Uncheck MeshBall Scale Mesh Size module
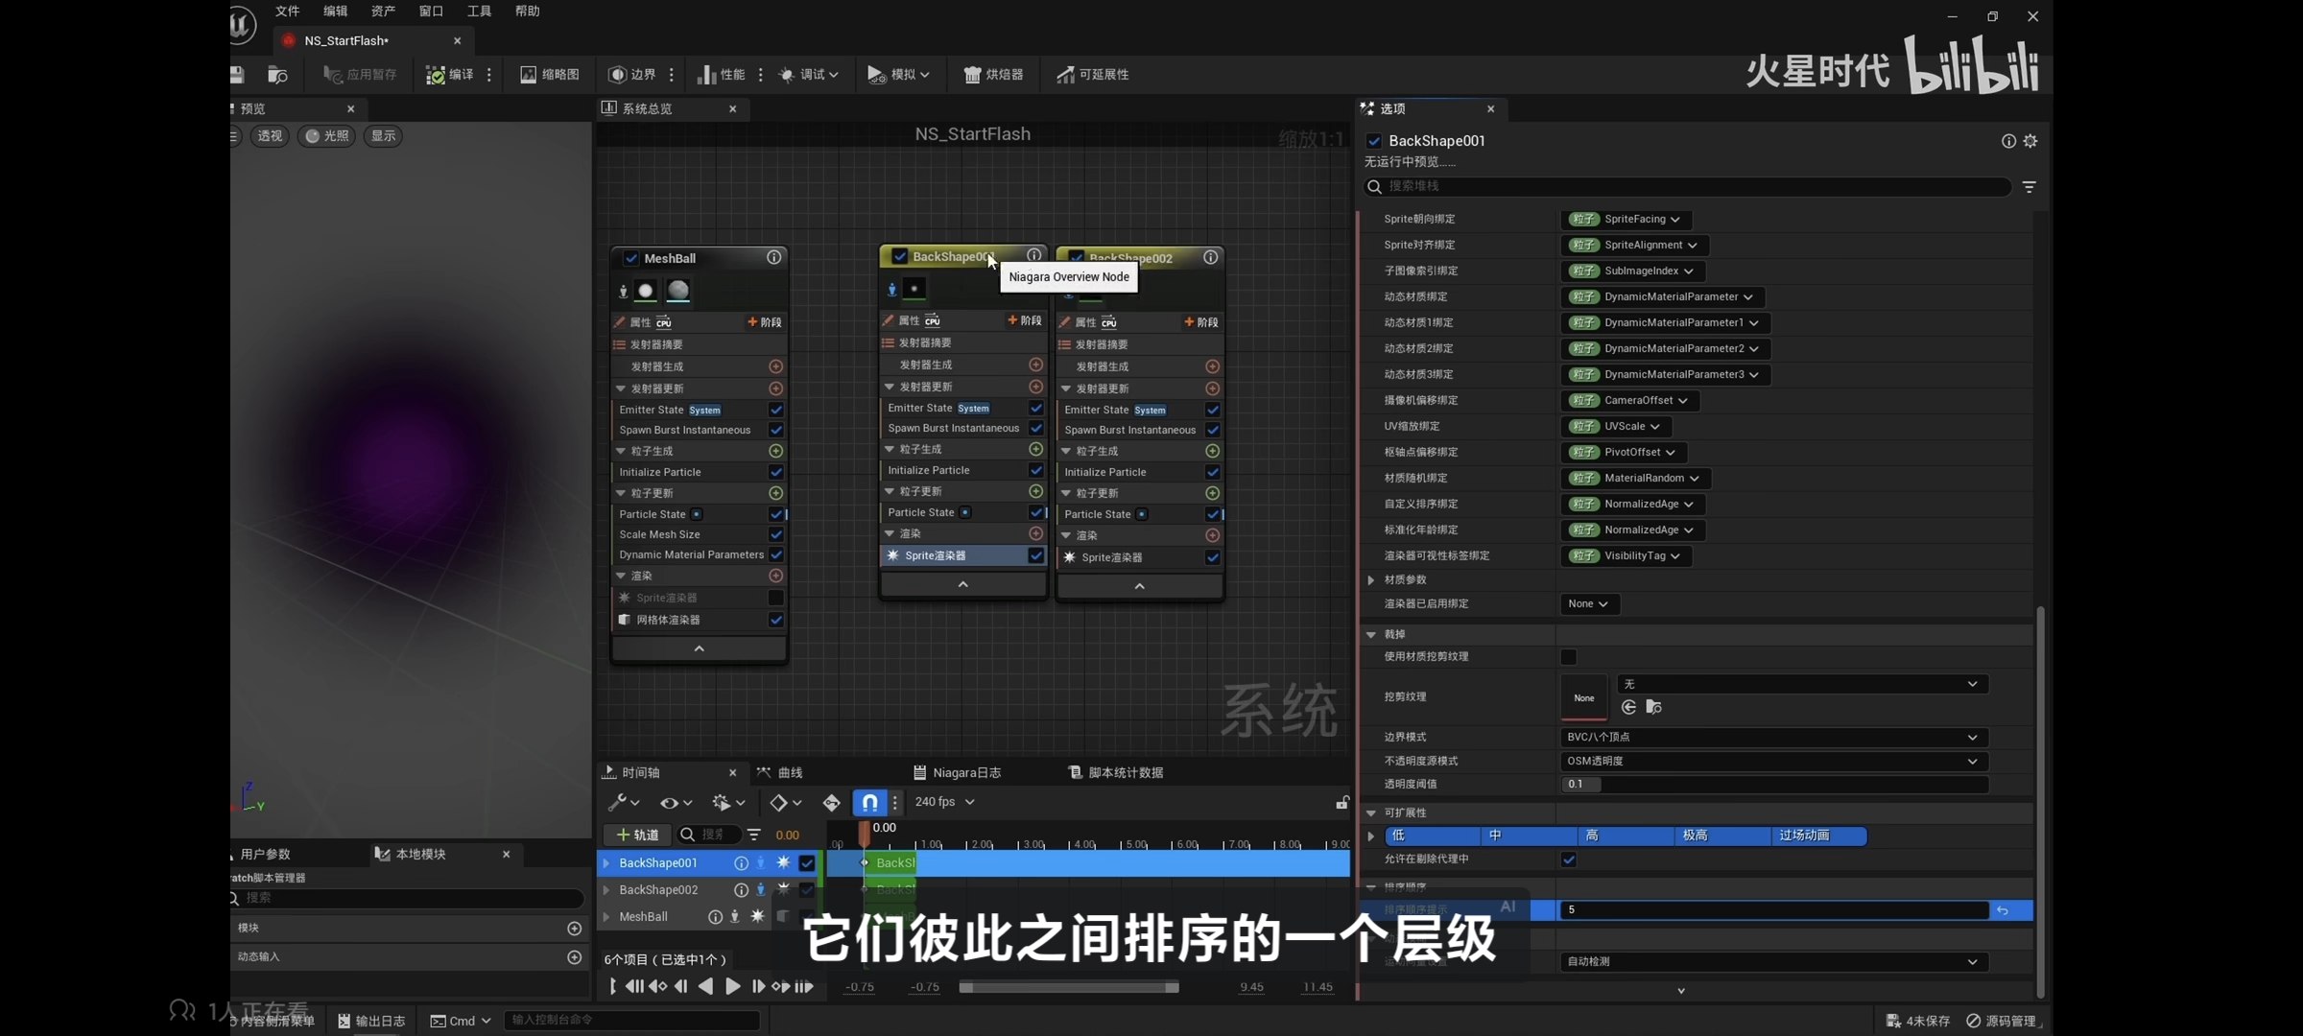The height and width of the screenshot is (1036, 2303). [775, 534]
